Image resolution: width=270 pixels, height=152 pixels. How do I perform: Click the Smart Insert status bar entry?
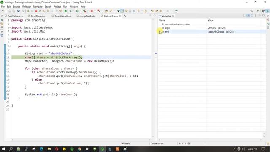tap(157, 144)
